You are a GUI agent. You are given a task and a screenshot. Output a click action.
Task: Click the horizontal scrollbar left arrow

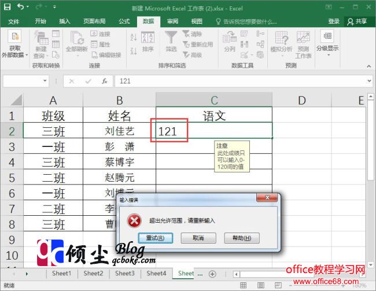237,274
